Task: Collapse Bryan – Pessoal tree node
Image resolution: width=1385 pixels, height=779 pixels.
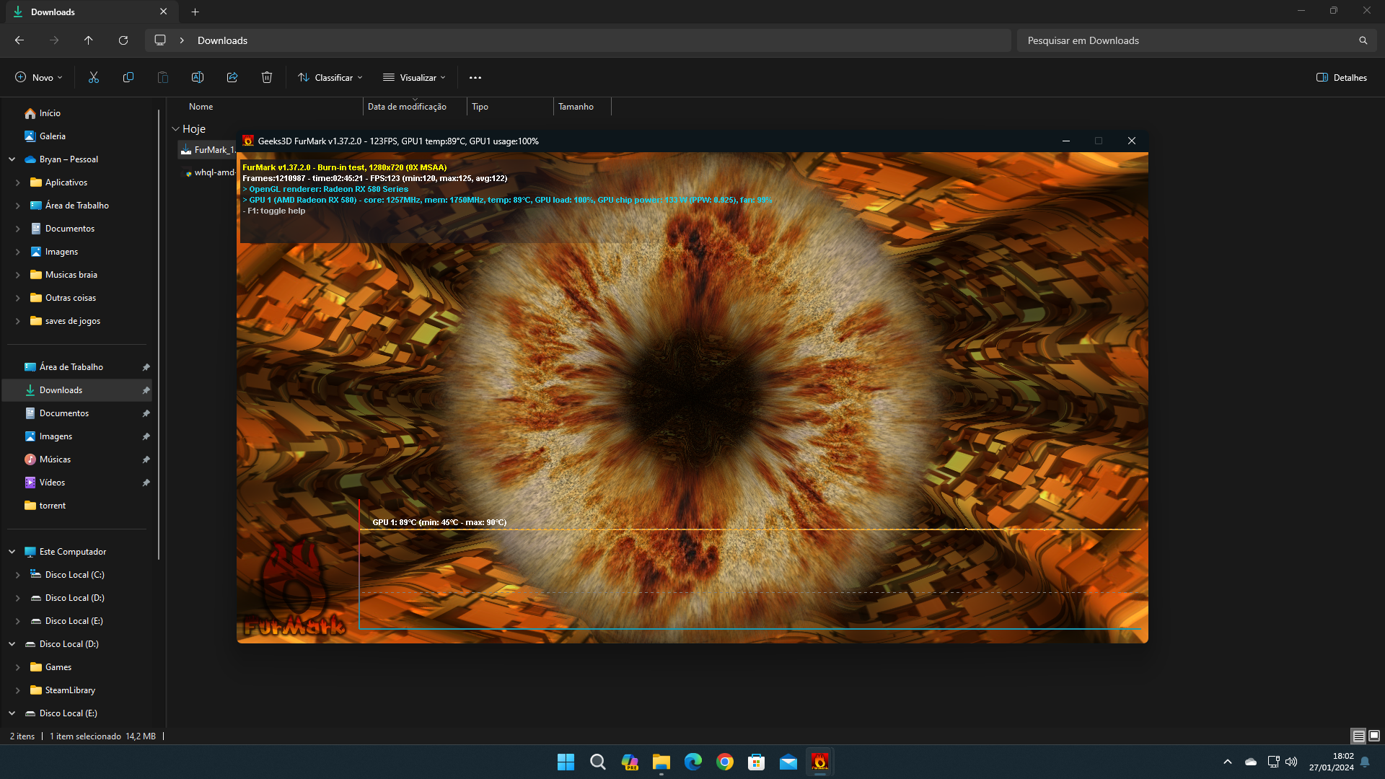Action: tap(12, 159)
